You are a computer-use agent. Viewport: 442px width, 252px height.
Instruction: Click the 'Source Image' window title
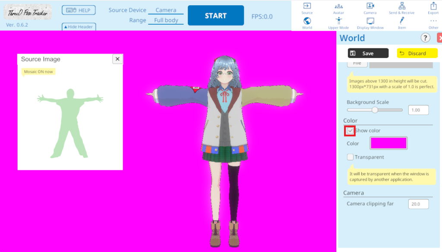[x=41, y=59]
